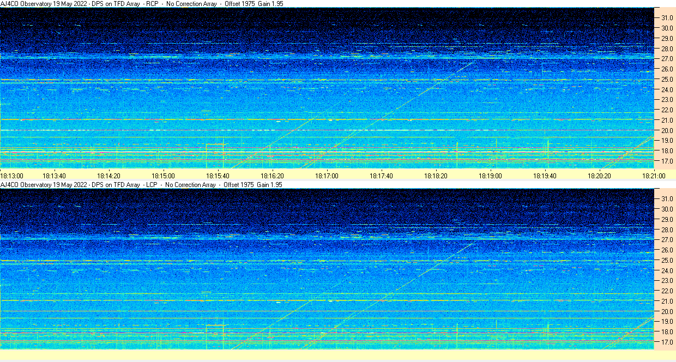Select the 18:18:20 time marker
The width and height of the screenshot is (676, 362).
(436, 176)
